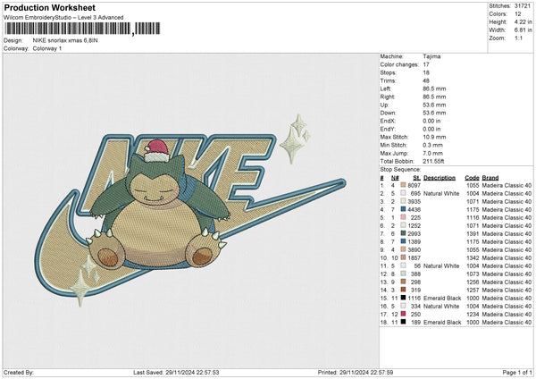
Task: Click the Brand column header
Action: click(x=491, y=177)
